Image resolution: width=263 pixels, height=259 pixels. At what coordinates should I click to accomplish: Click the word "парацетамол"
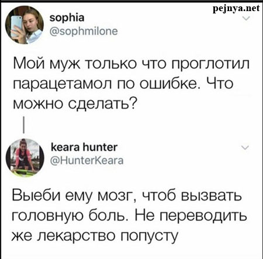tap(63, 84)
